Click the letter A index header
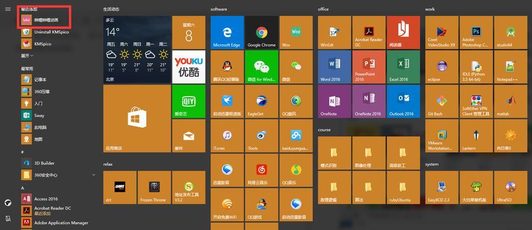This screenshot has height=230, width=532. (x=22, y=187)
